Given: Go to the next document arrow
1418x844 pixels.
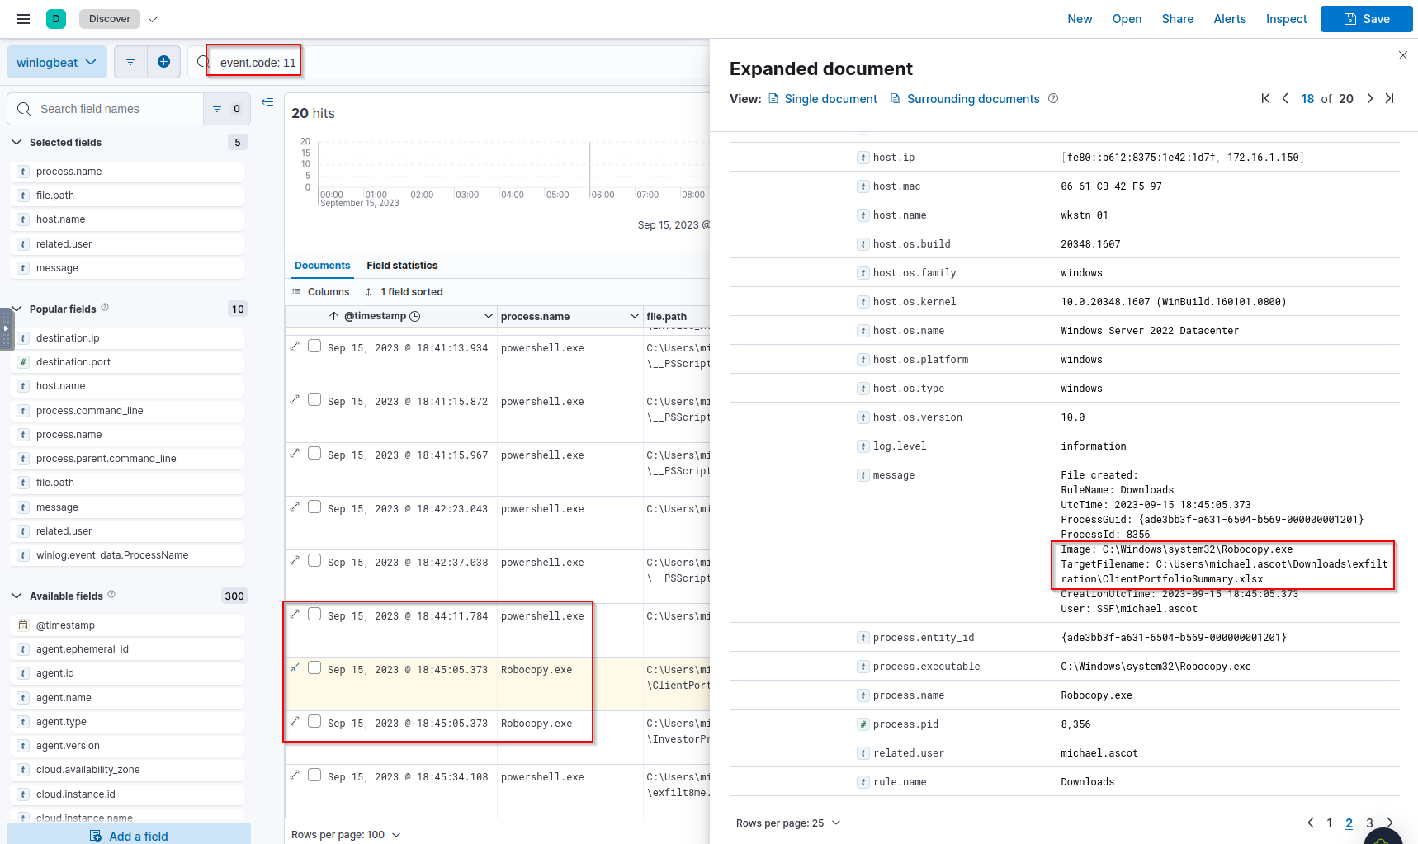Looking at the screenshot, I should [x=1369, y=99].
